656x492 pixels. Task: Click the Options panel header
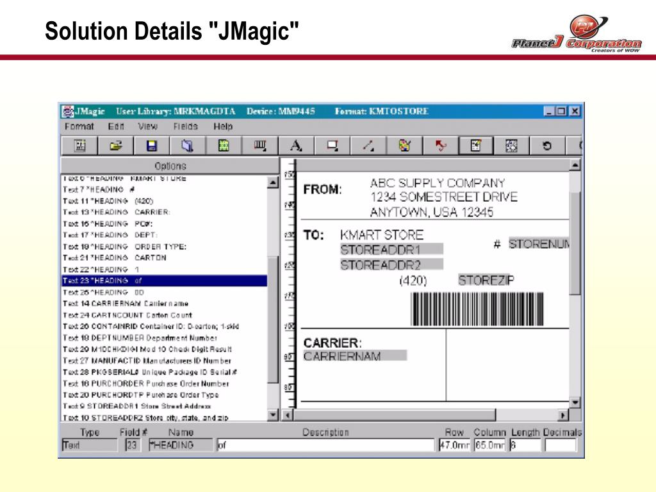(170, 166)
